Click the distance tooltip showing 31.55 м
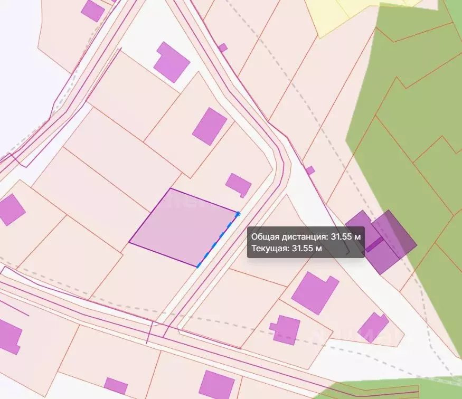Image resolution: width=462 pixels, height=399 pixels. [x=306, y=242]
